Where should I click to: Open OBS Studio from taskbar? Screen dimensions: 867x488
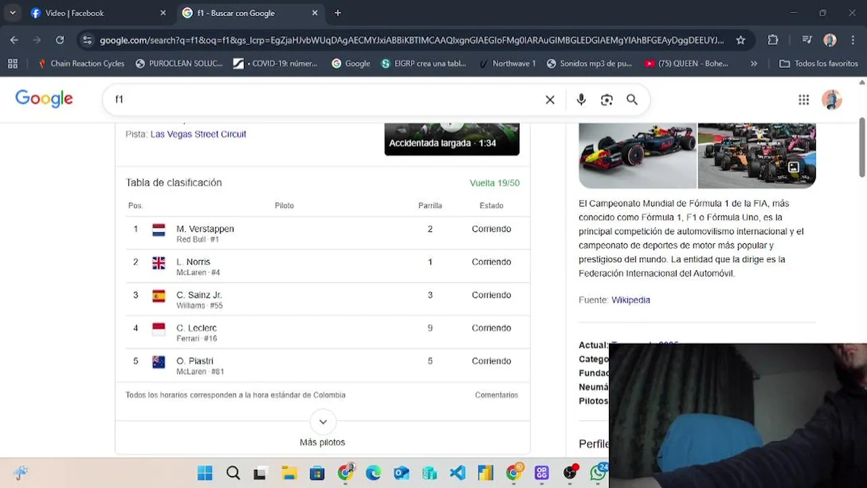pyautogui.click(x=570, y=473)
